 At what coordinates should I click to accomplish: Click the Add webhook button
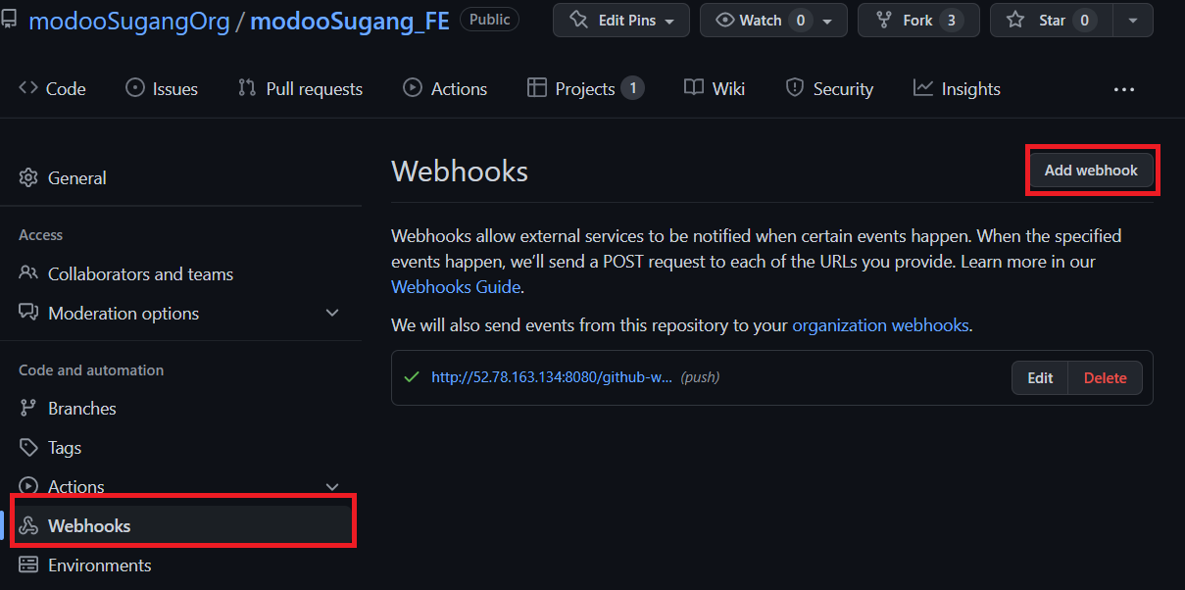pyautogui.click(x=1091, y=171)
